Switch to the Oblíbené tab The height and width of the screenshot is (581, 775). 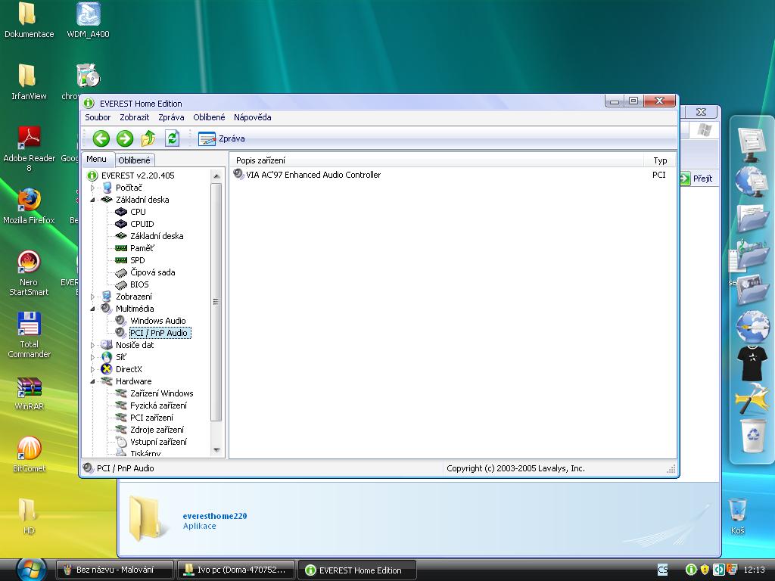click(x=135, y=160)
